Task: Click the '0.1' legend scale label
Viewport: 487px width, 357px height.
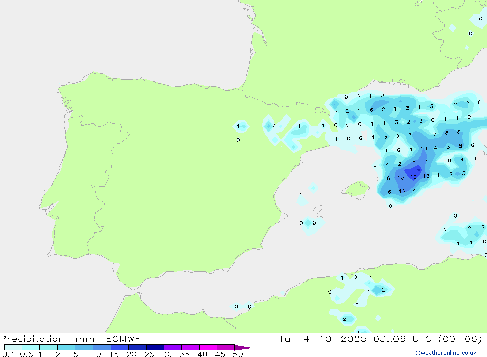Action: pyautogui.click(x=8, y=354)
